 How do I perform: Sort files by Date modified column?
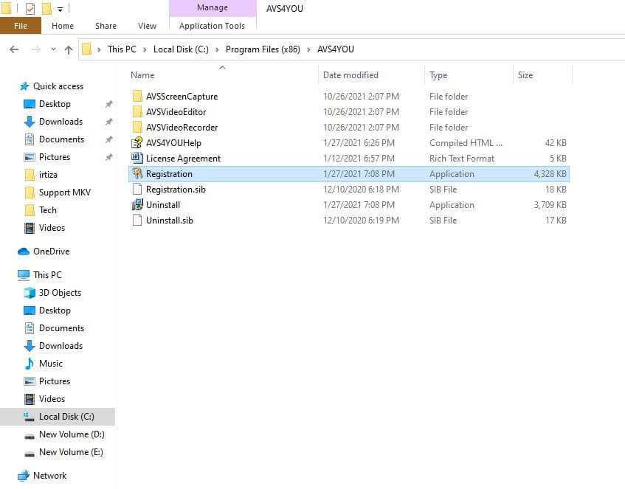click(x=351, y=75)
